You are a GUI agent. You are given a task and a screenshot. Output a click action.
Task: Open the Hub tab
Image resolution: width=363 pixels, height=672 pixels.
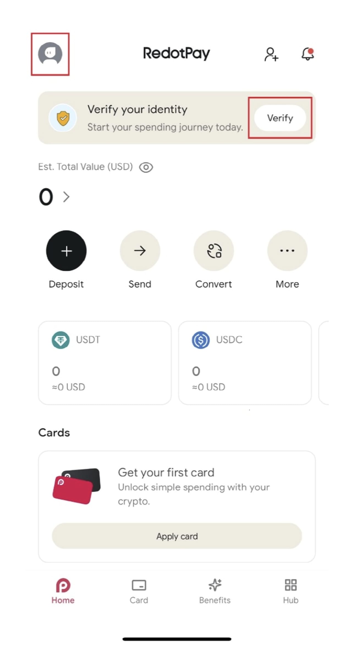(x=291, y=591)
